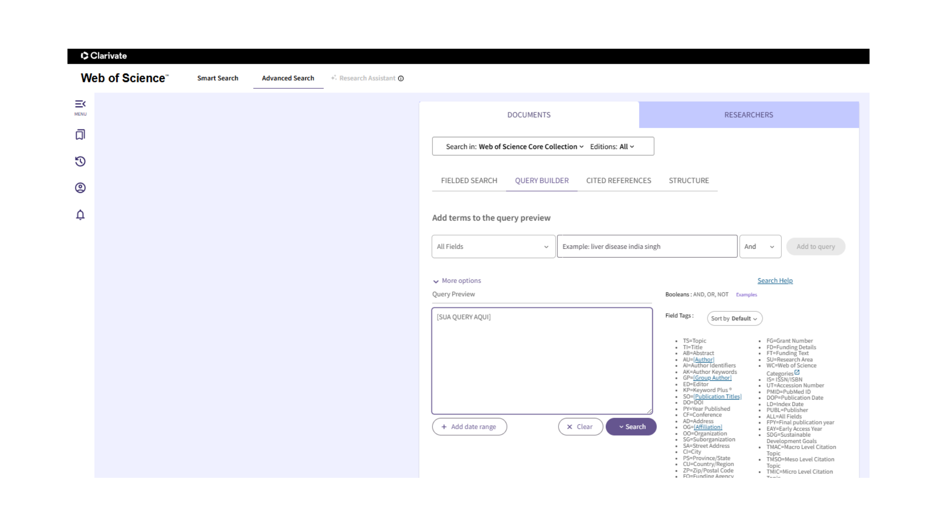
Task: Click the [Author] link in field tags
Action: point(704,360)
